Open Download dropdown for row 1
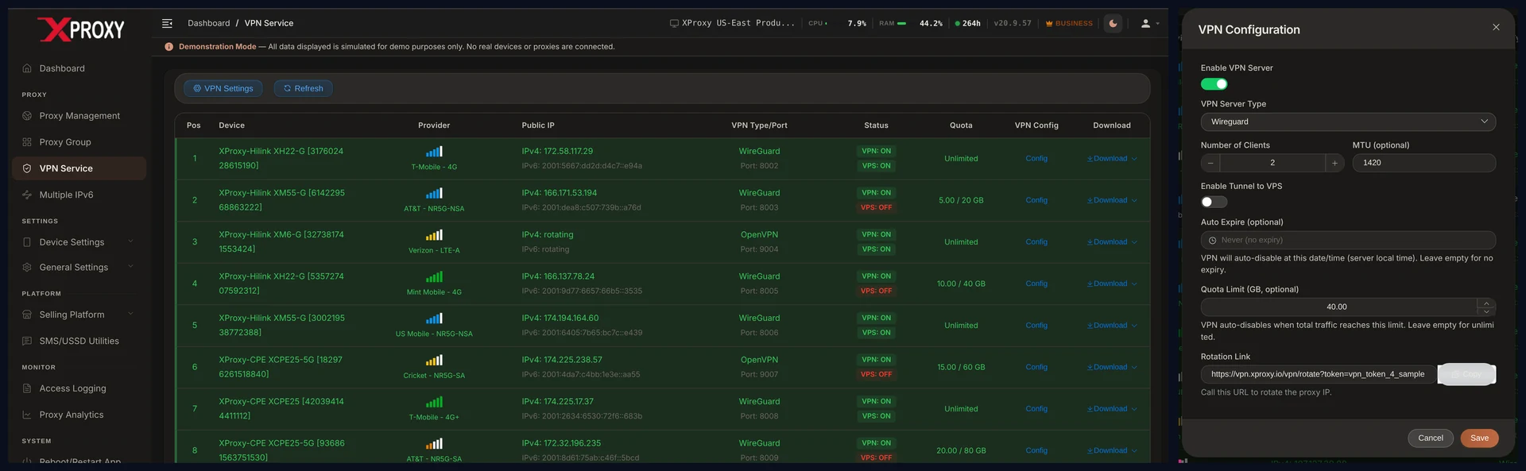 (1112, 159)
